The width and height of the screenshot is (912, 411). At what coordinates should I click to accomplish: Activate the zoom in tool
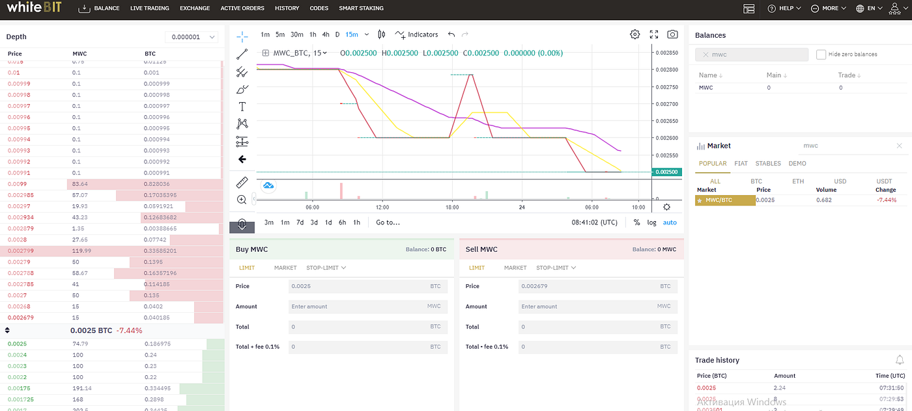tap(242, 200)
